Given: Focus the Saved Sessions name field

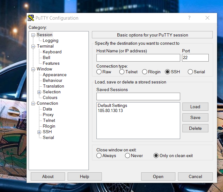Looking at the screenshot, I should tap(138, 96).
